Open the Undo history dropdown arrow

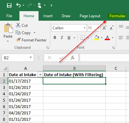pos(23,5)
